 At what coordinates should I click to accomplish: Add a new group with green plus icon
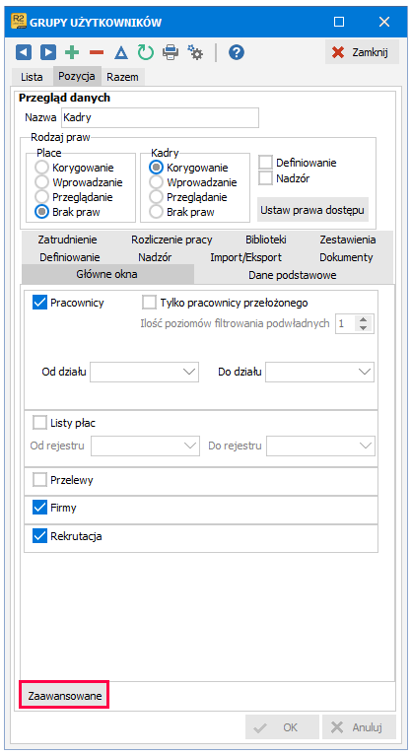72,52
